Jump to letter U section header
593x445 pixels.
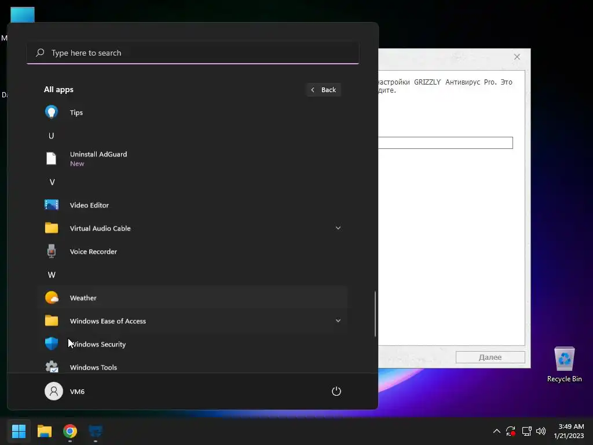point(52,136)
